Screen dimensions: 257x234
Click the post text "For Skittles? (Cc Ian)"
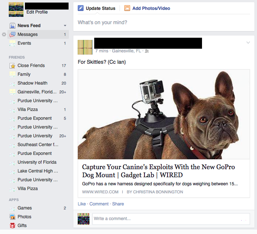click(x=102, y=62)
